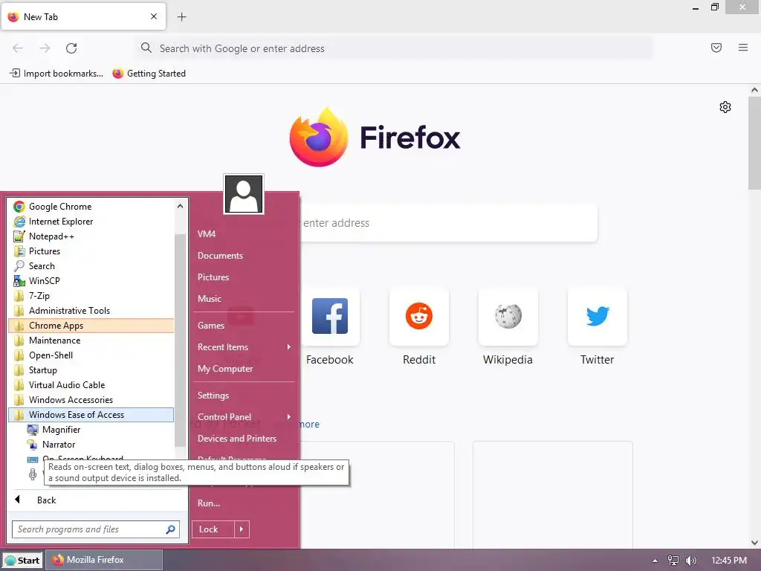Personalize new tab with gear icon
761x571 pixels.
coord(725,107)
